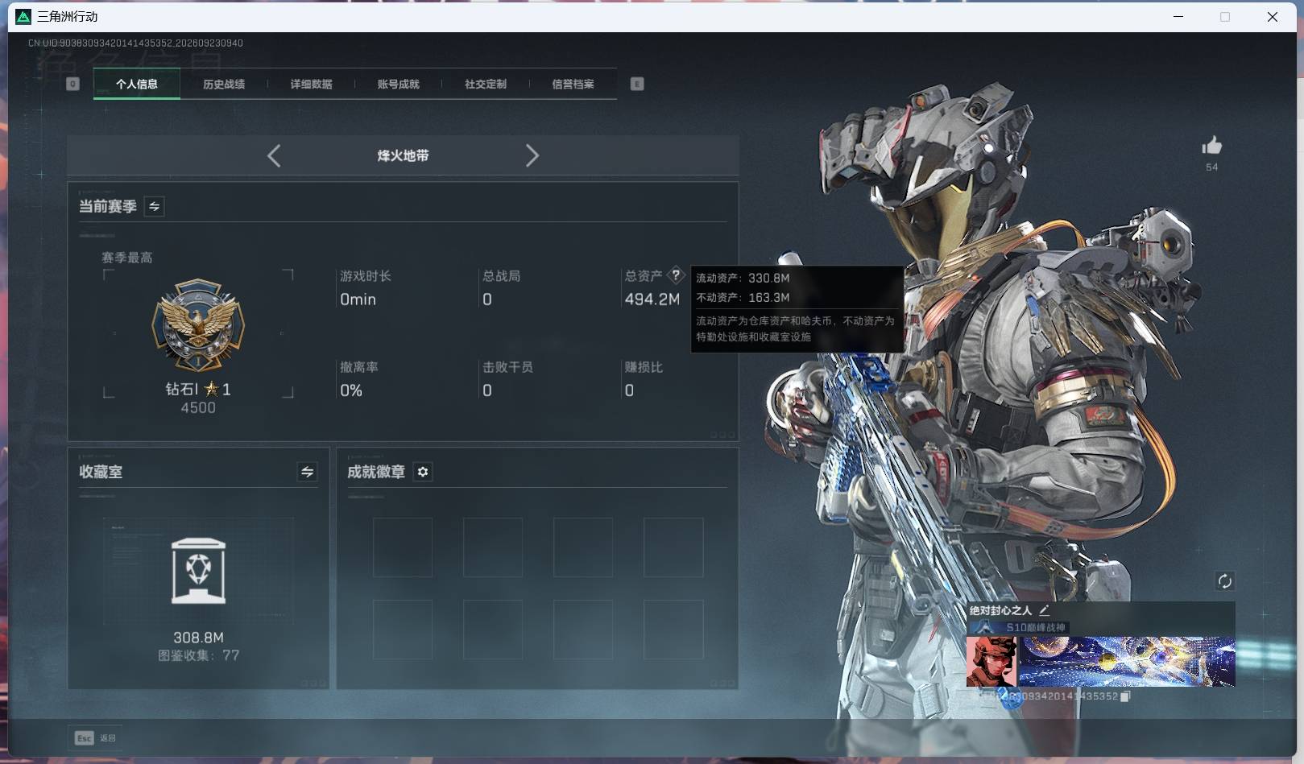Switch to next game mode with right arrow

532,155
